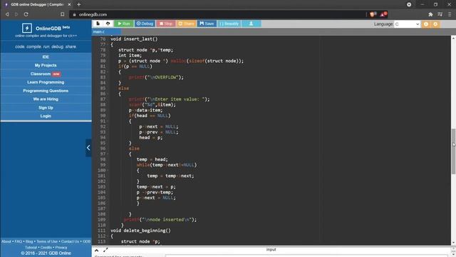The height and width of the screenshot is (257, 456).
Task: Open the Language dropdown
Action: [407, 24]
